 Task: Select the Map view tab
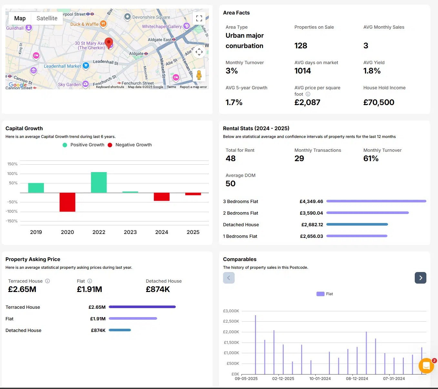pyautogui.click(x=20, y=18)
